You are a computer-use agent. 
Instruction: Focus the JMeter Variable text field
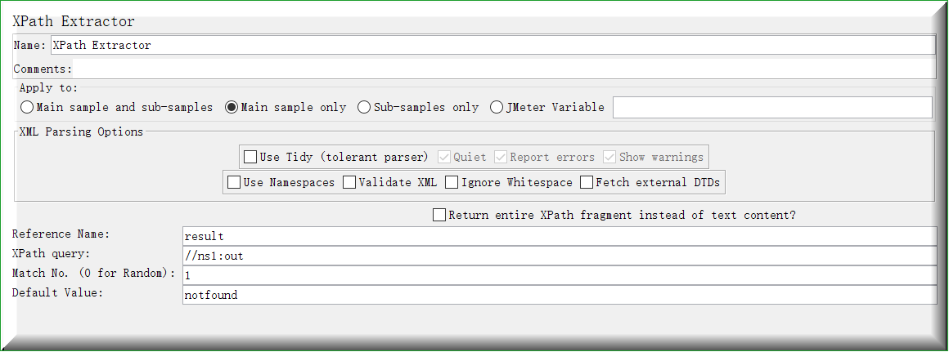click(x=772, y=108)
